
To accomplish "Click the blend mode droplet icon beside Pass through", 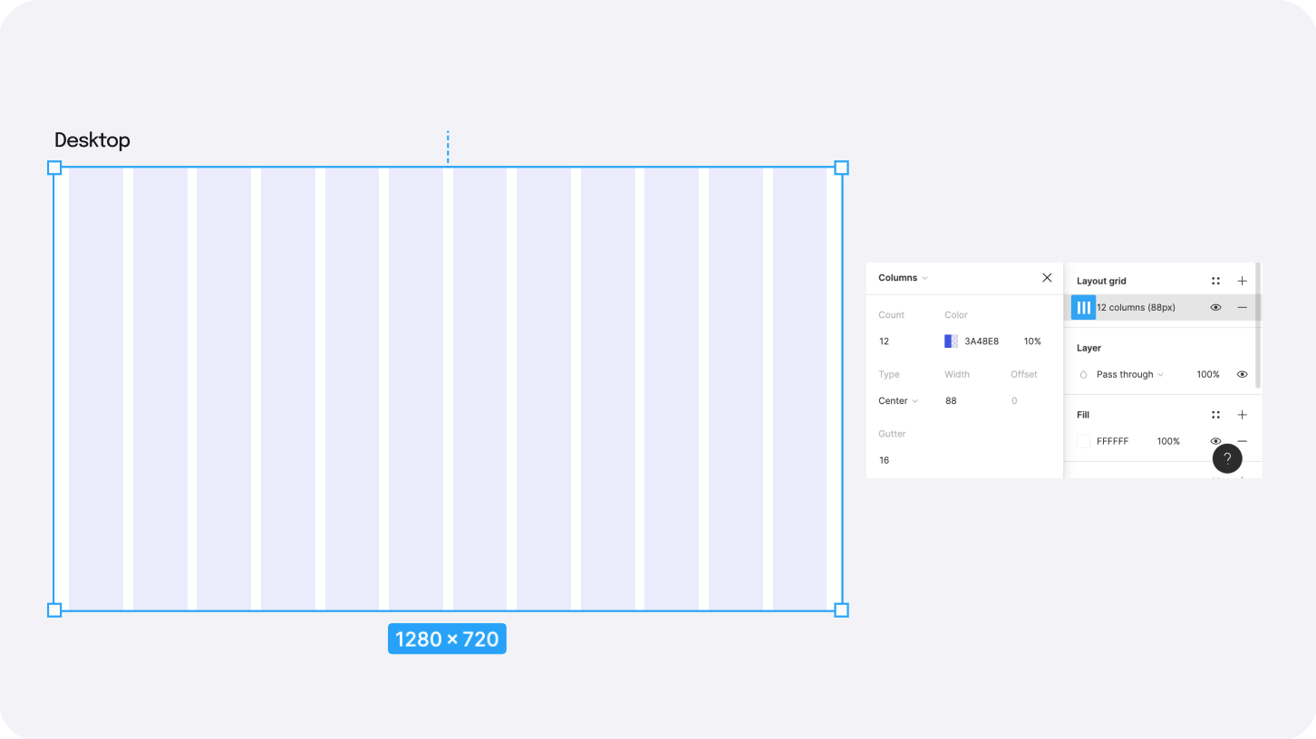I will click(1083, 374).
